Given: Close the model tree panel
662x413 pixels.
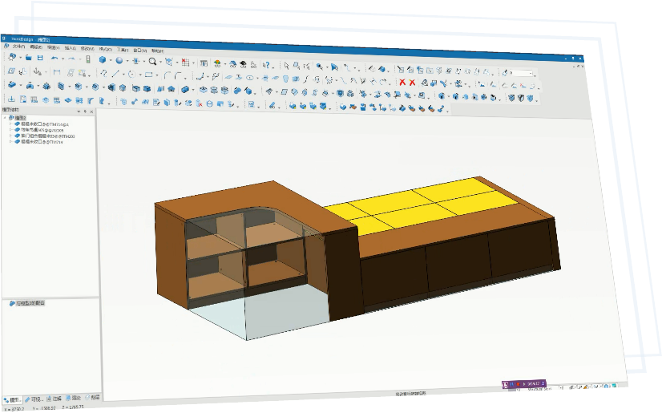Looking at the screenshot, I should pos(92,111).
